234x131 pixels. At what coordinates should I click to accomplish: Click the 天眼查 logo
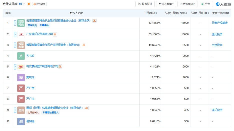tap(223, 4)
